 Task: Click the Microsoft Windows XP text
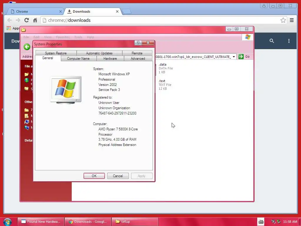pos(114,74)
